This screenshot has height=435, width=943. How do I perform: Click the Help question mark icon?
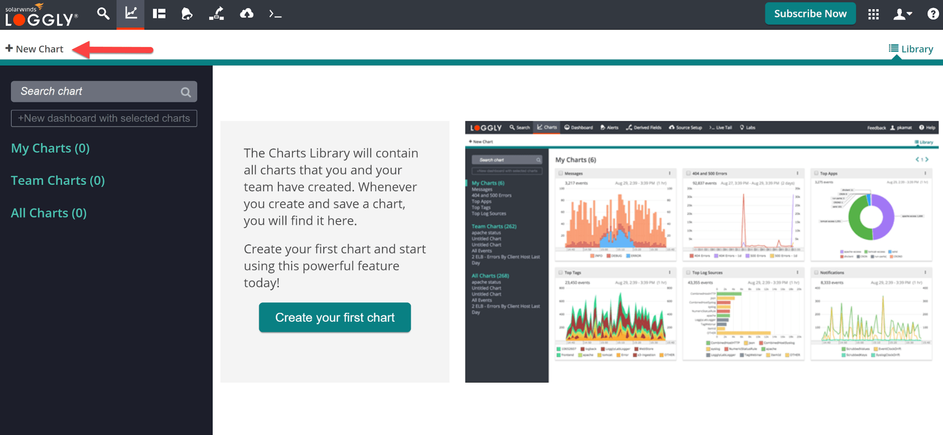coord(933,14)
